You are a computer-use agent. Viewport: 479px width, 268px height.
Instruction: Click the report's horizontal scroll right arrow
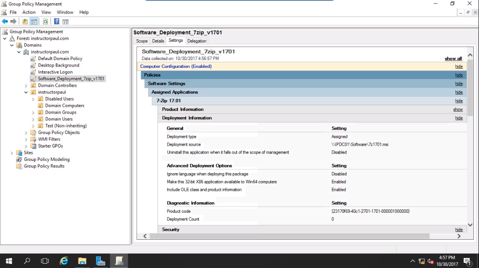click(459, 236)
